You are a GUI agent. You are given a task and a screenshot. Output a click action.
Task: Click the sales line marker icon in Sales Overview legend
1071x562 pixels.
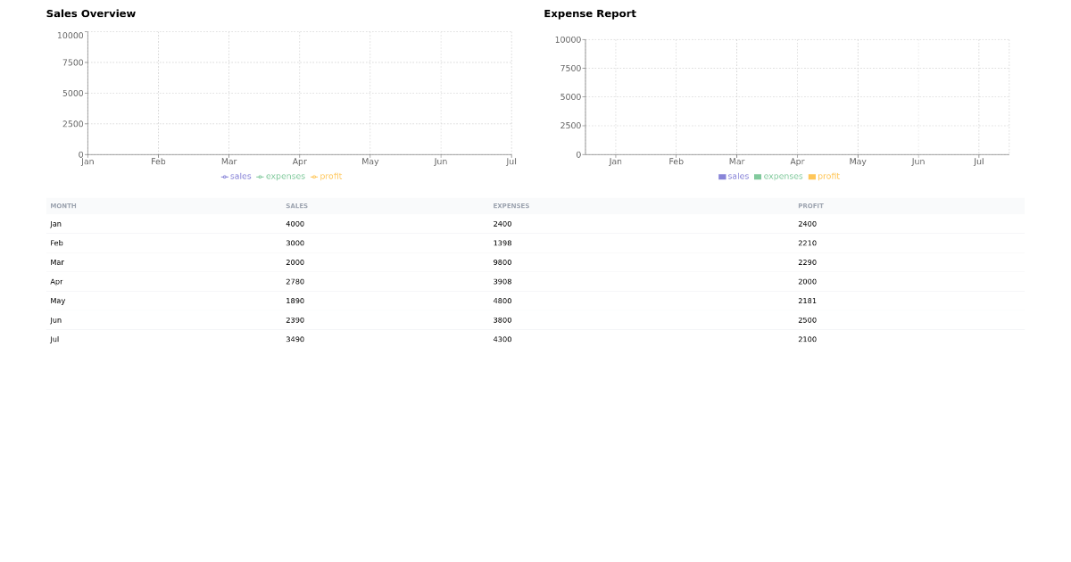point(224,177)
